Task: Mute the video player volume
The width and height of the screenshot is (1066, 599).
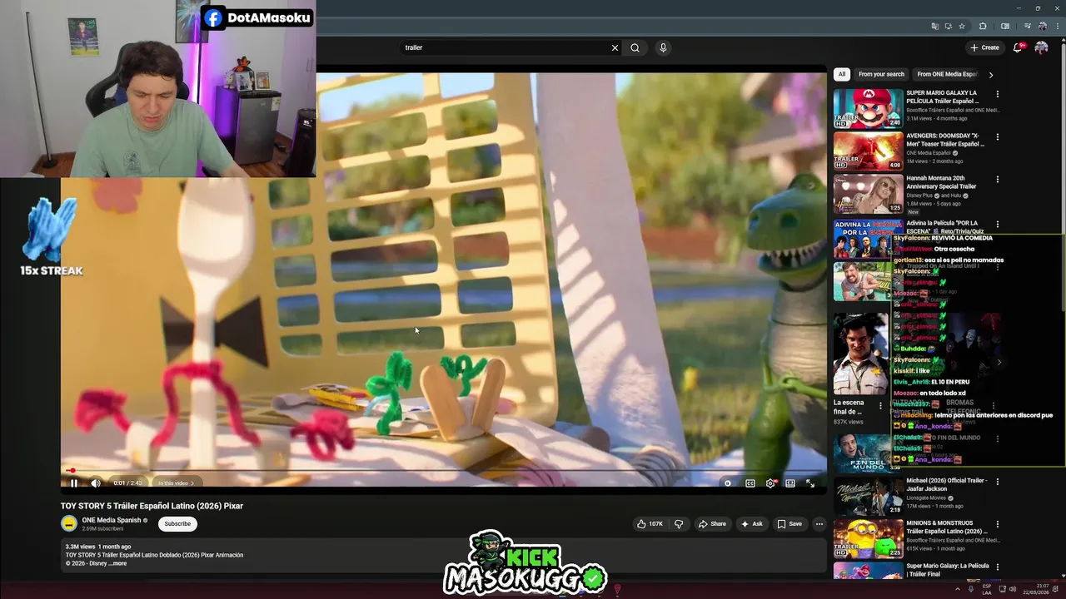Action: [96, 483]
